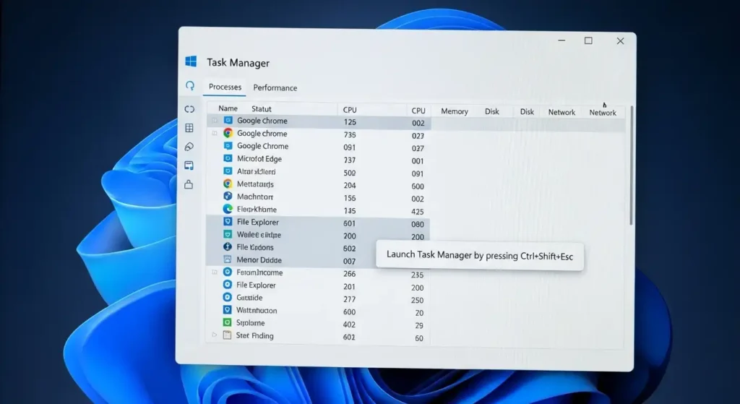Click the Edge logo on row showing 135
This screenshot has width=740, height=404.
[228, 209]
